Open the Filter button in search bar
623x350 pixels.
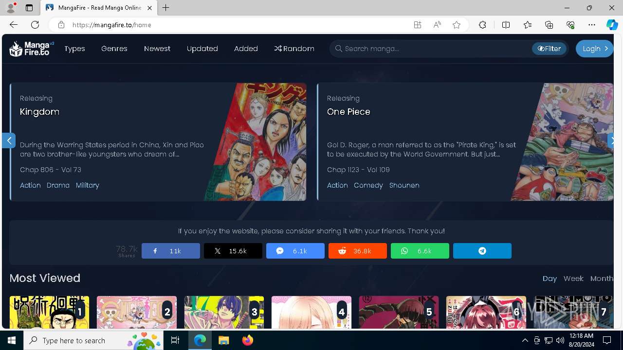click(x=549, y=49)
